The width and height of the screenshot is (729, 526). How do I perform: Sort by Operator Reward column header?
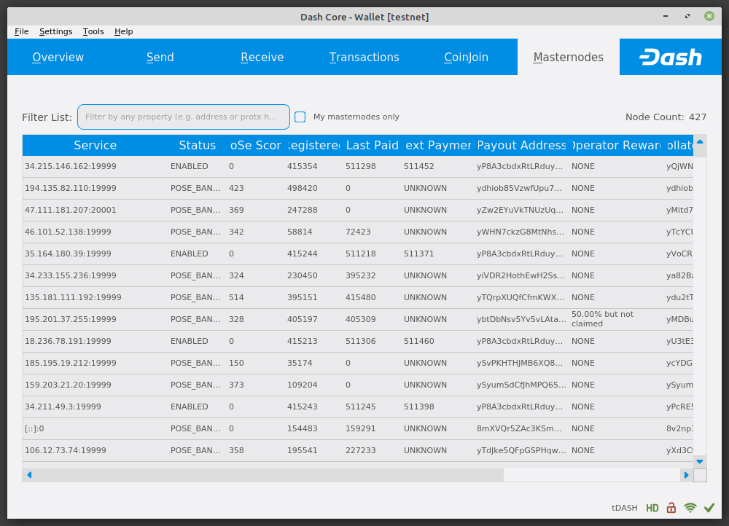tap(617, 146)
